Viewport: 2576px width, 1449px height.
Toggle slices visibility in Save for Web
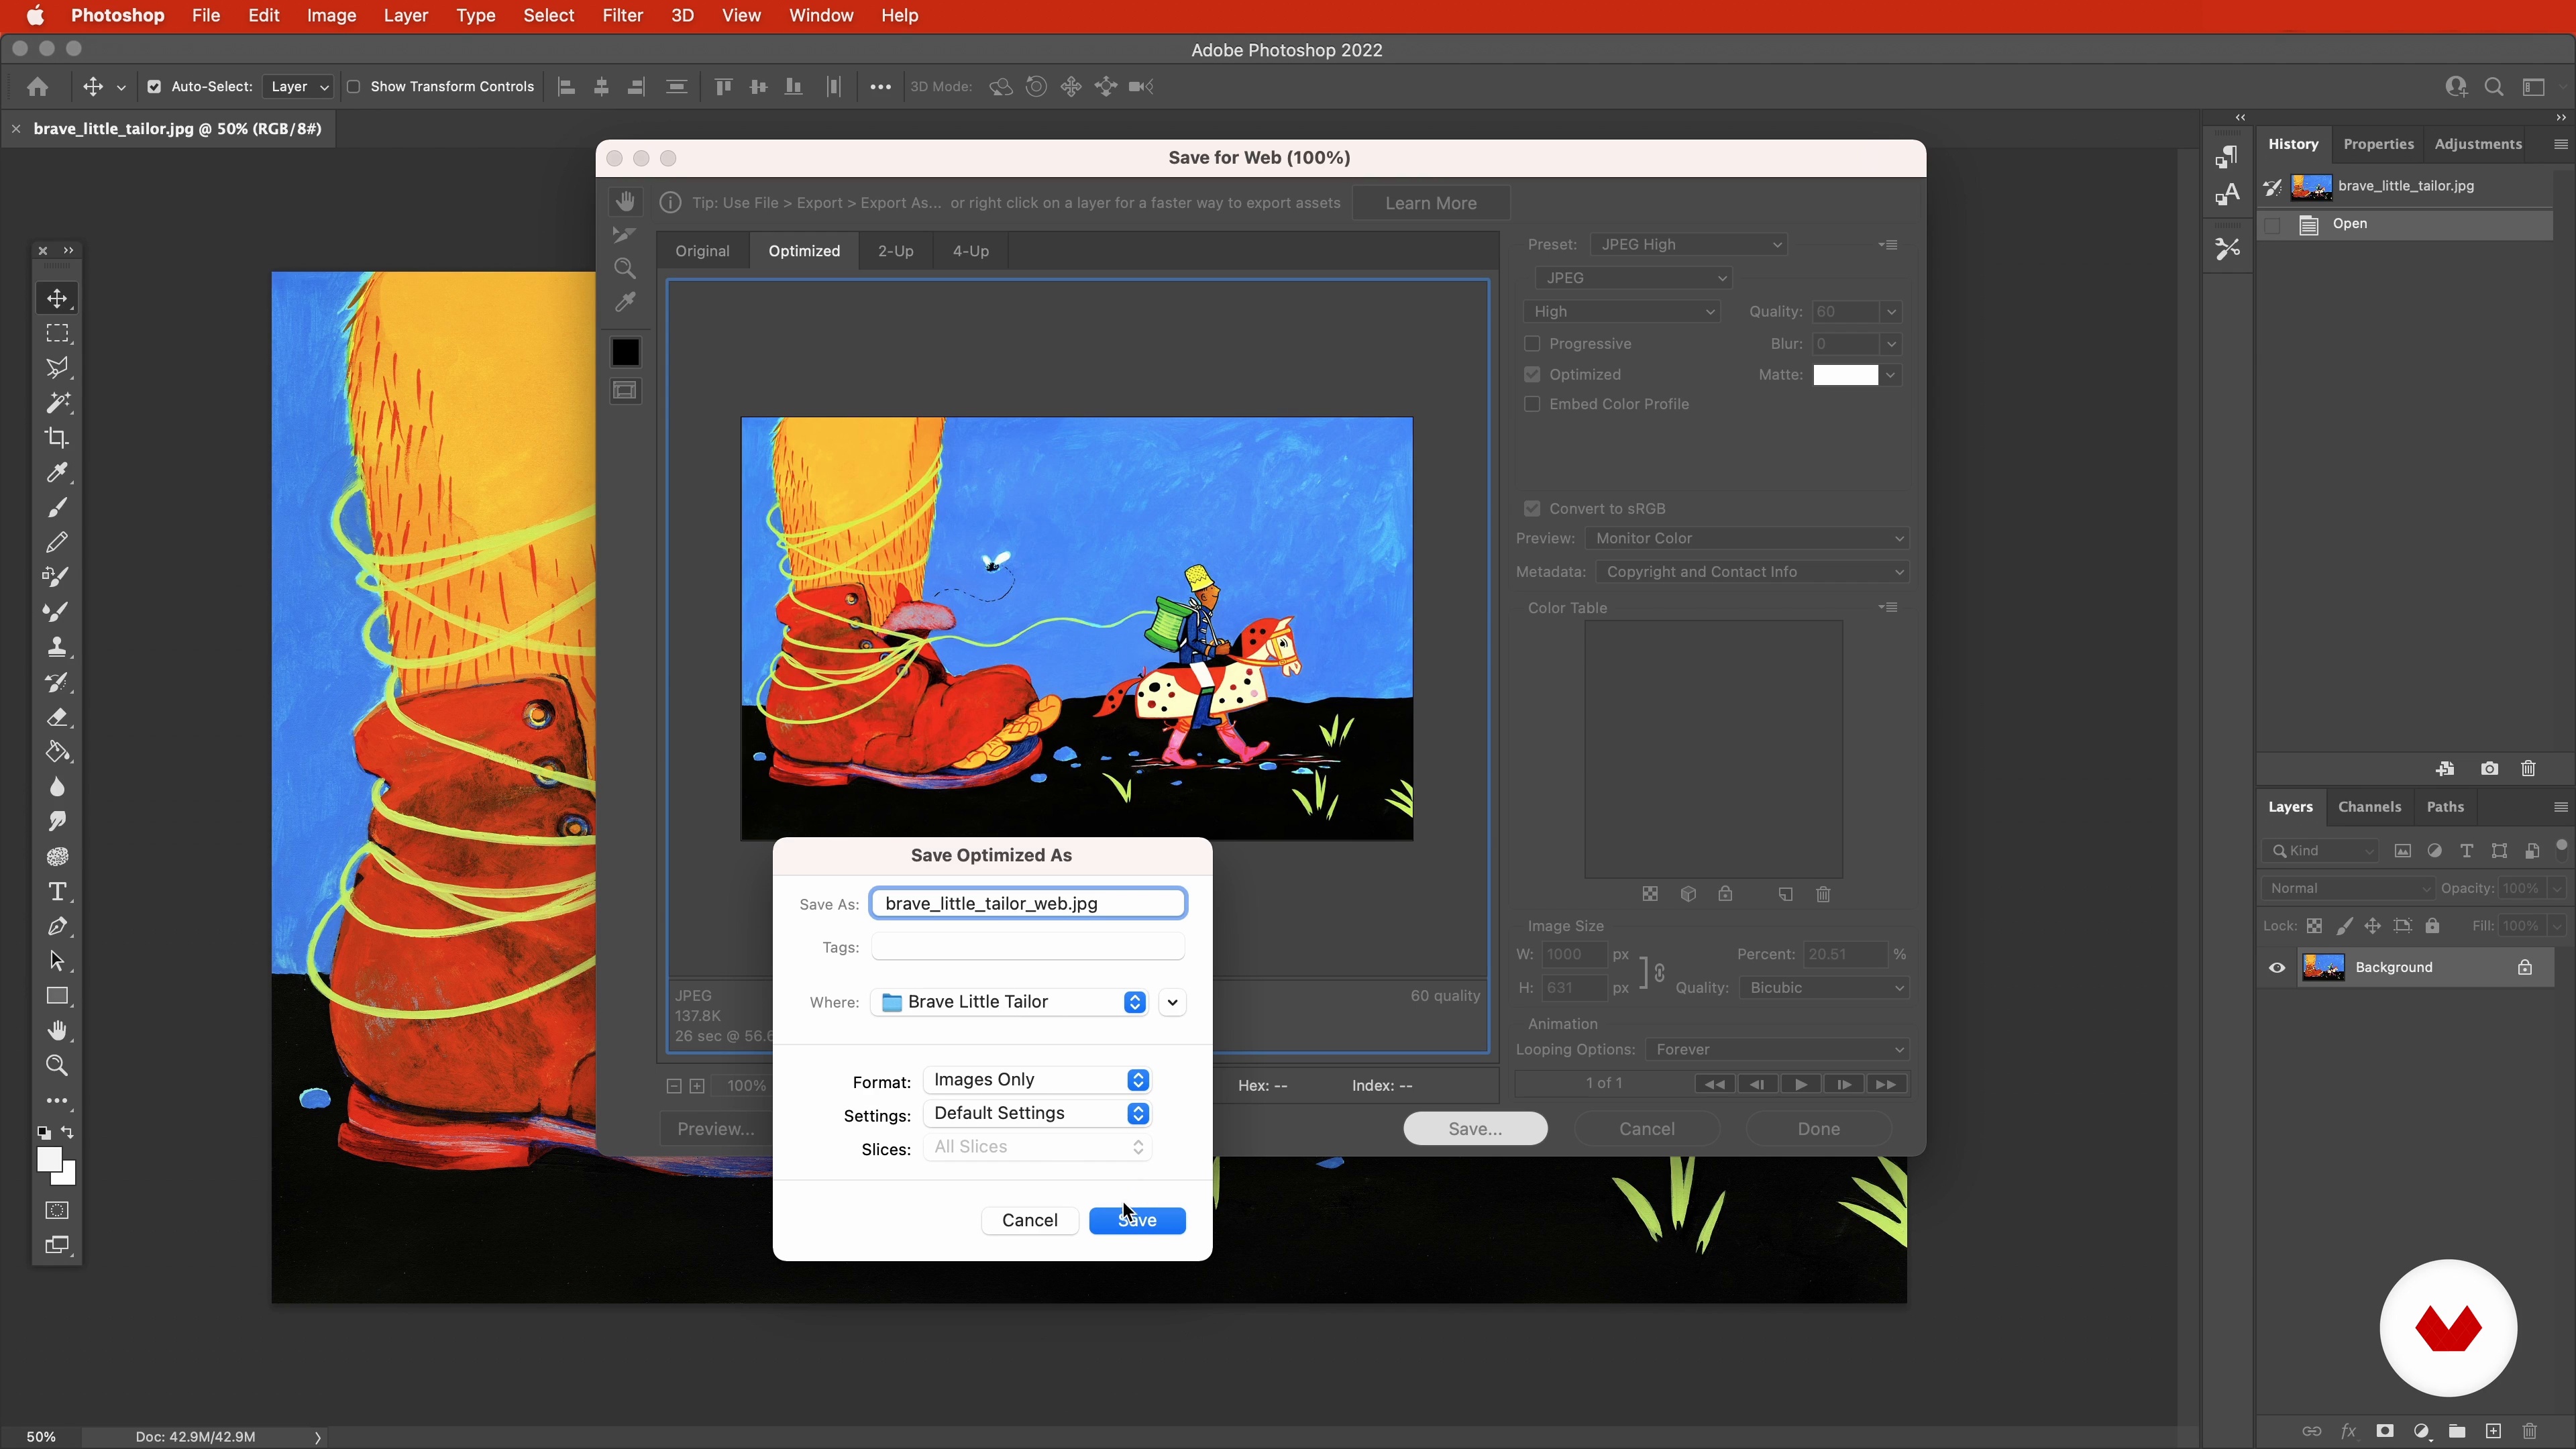coord(625,391)
